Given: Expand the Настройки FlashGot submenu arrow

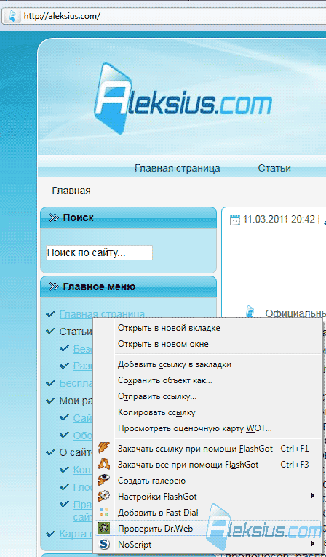Looking at the screenshot, I should [313, 496].
